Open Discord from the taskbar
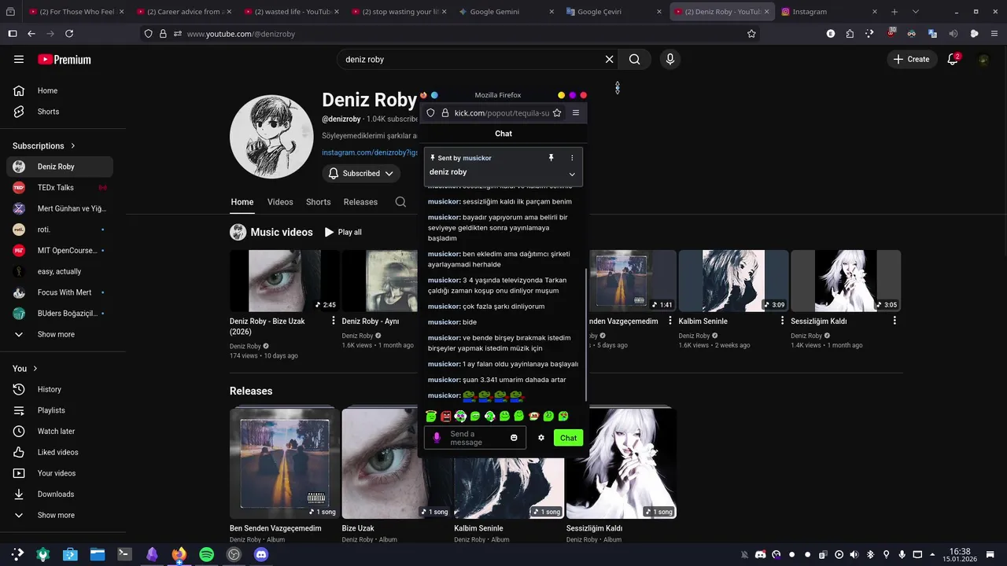1007x566 pixels. pyautogui.click(x=261, y=555)
